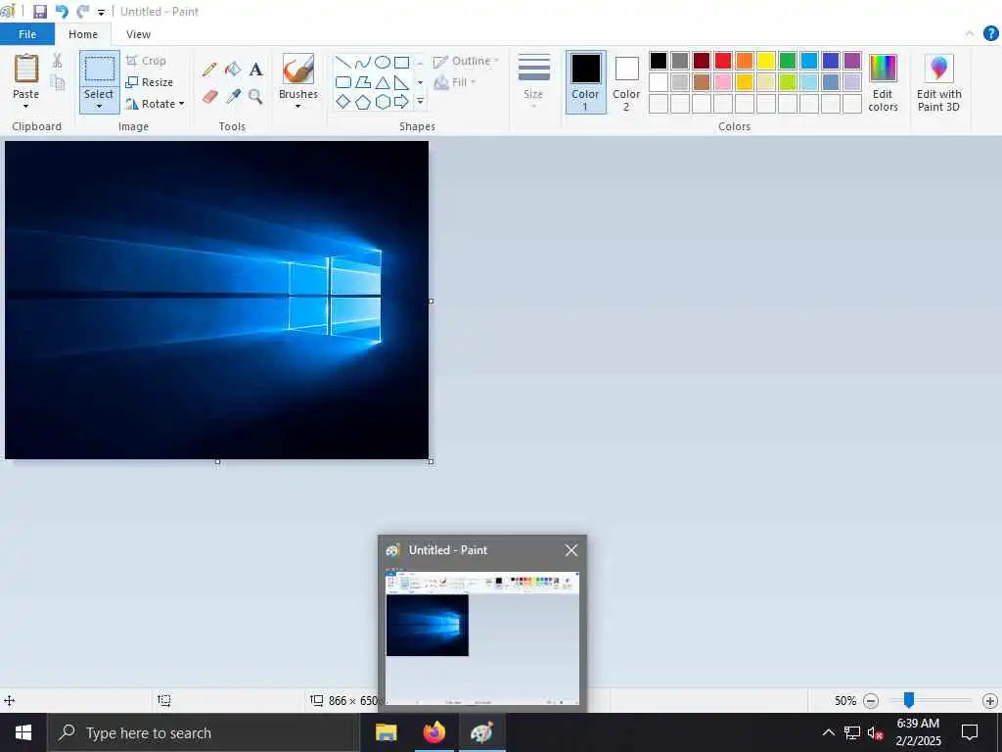This screenshot has height=752, width=1002.
Task: Open the notification center icon
Action: [970, 732]
